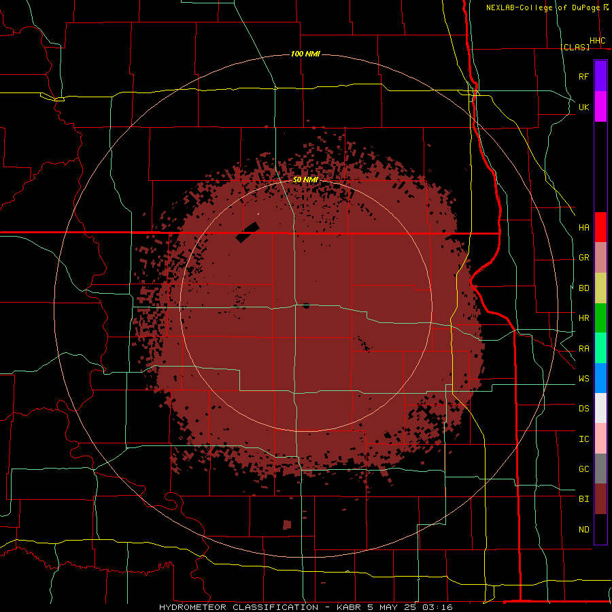Click the "WS" legend label
The image size is (612, 612).
point(583,379)
